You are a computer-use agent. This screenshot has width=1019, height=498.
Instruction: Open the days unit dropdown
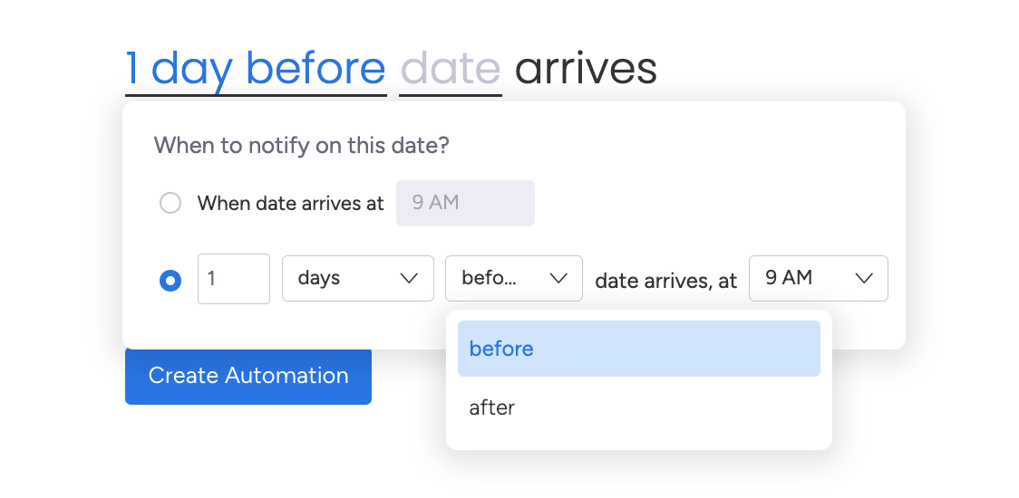point(357,278)
